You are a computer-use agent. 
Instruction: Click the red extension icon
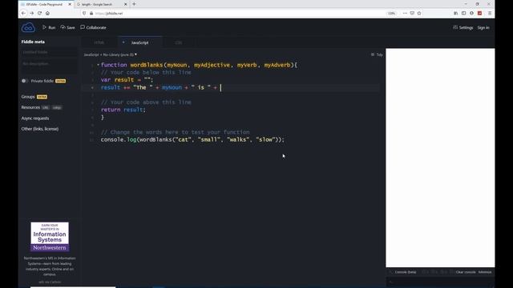click(479, 14)
